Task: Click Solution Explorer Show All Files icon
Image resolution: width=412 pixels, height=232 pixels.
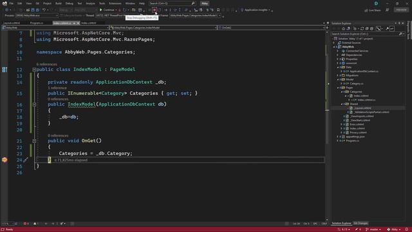Action: tap(371, 28)
